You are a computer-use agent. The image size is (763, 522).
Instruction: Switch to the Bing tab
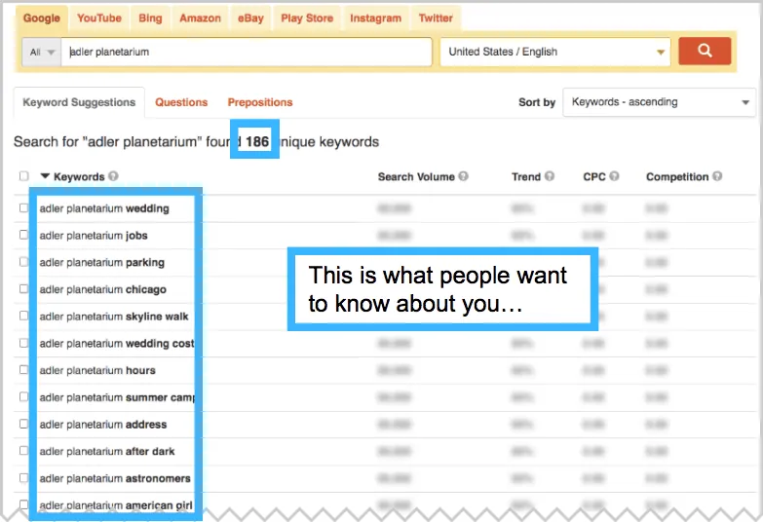coord(150,18)
